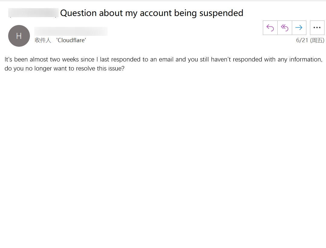The image size is (326, 248).
Task: Open the More actions ellipsis menu
Action: 317,28
